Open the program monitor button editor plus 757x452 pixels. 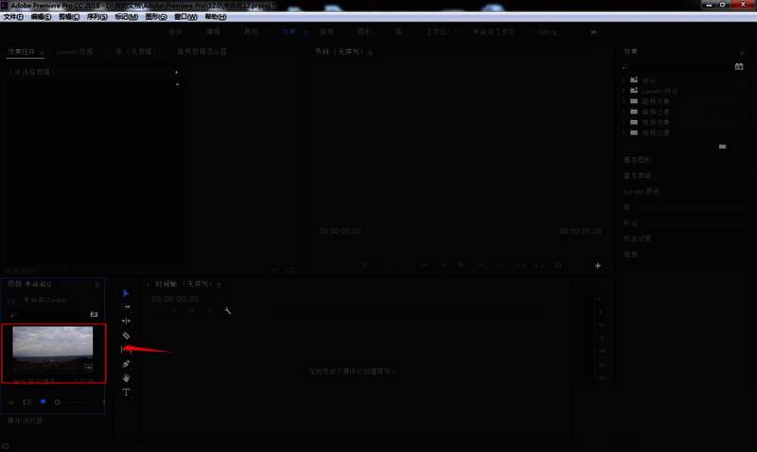(x=598, y=266)
